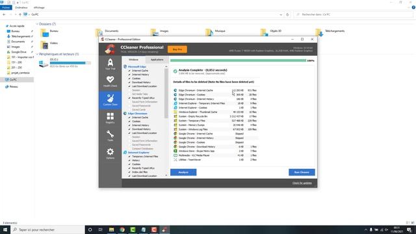
Task: Toggle Internet Explorer Index.dat files checkbox
Action: [x=129, y=172]
